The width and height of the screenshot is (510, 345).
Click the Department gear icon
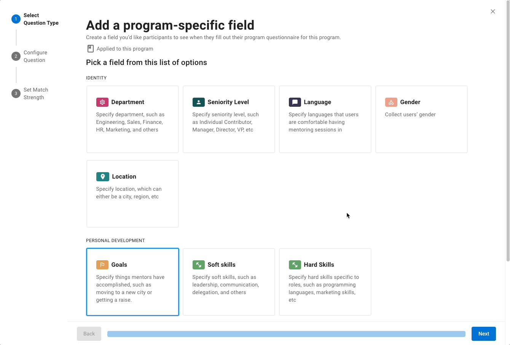tap(102, 102)
